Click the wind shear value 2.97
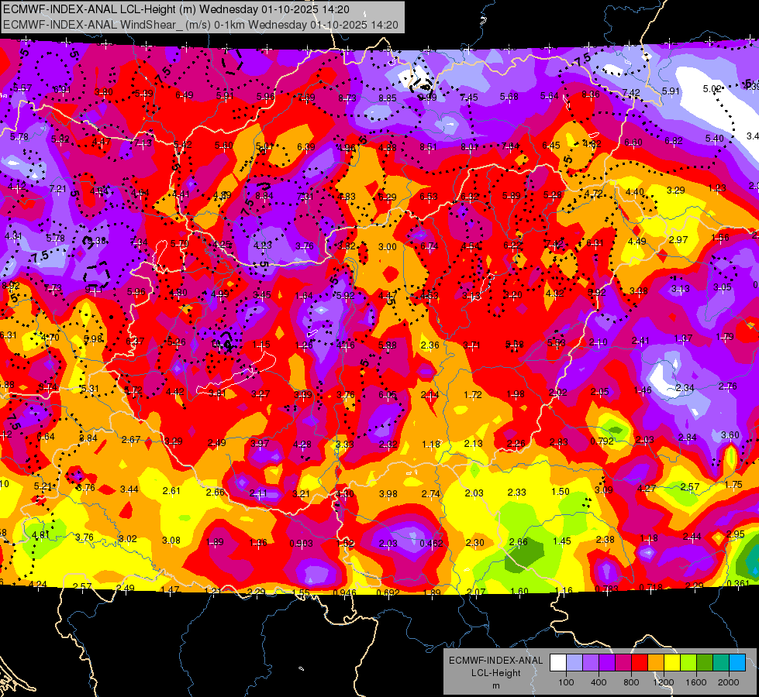The width and height of the screenshot is (759, 697). (678, 240)
